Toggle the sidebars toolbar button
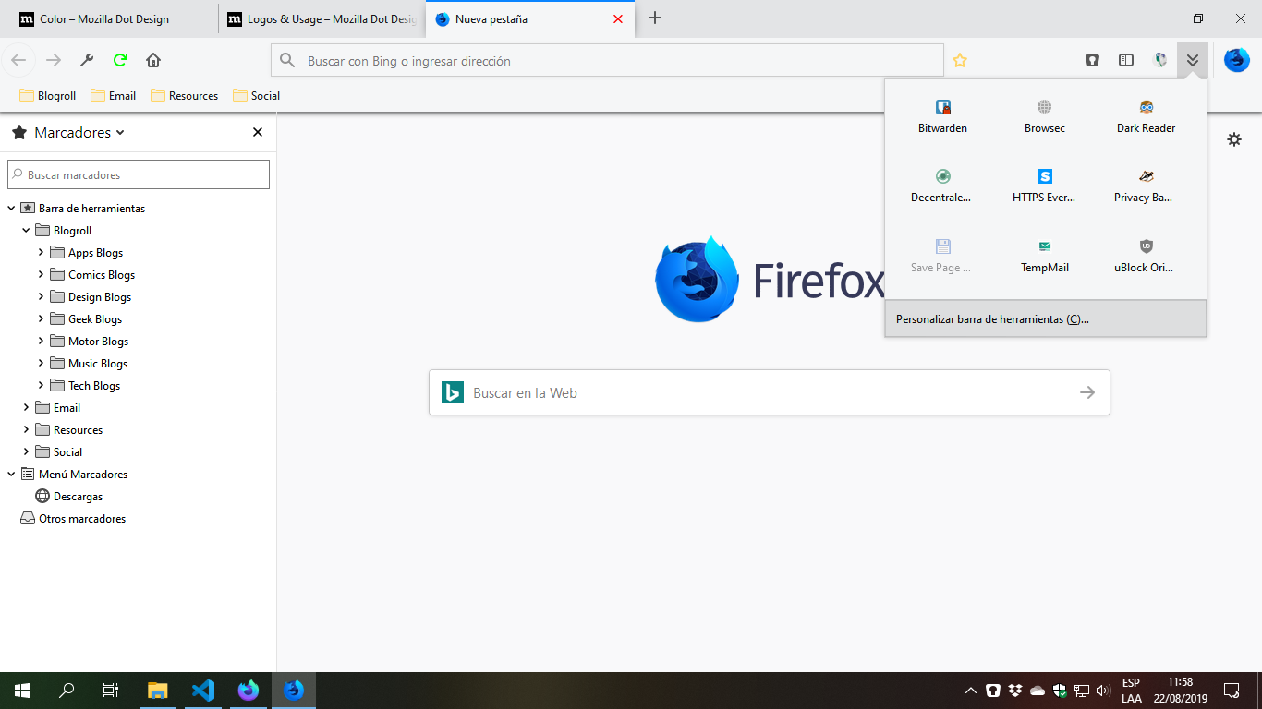 coord(1126,60)
